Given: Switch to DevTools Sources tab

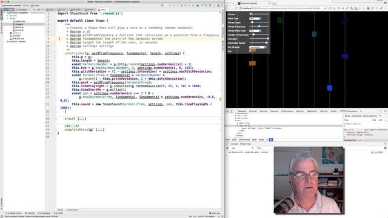Looking at the screenshot, I should pos(264,111).
